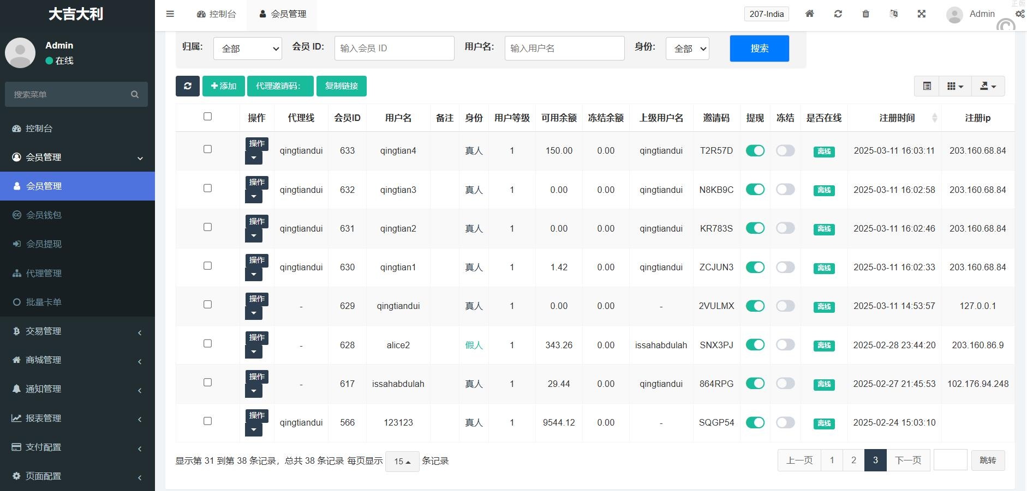Click the fullscreen expand icon
Image resolution: width=1027 pixels, height=491 pixels.
[x=922, y=14]
